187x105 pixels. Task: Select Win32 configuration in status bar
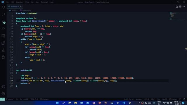(x=165, y=99)
